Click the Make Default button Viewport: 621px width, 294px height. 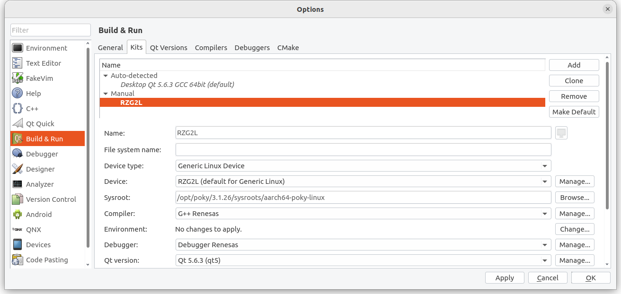coord(574,112)
